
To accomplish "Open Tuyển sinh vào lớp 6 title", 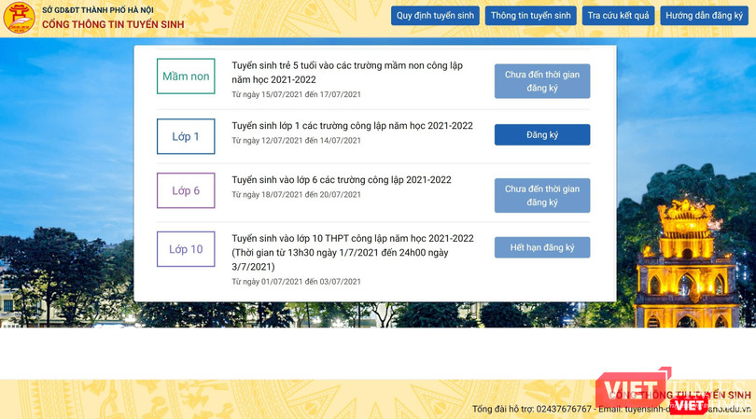I will (x=341, y=180).
